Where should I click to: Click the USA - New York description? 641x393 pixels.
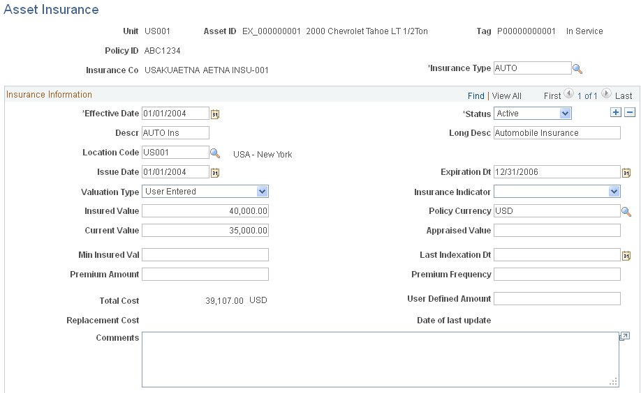tap(263, 155)
